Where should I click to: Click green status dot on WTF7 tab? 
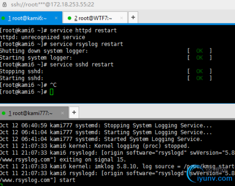70,18
